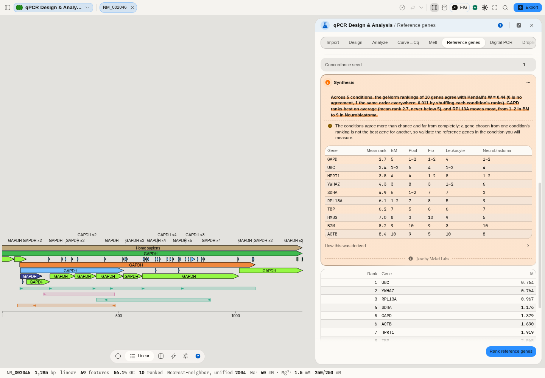Expand the How this was derived section

(x=428, y=246)
